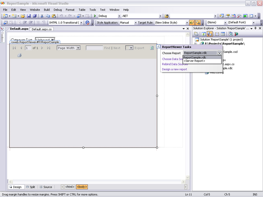Click the Copy icon in toolbar
Screen dimensions: 263x197
[x=48, y=16]
